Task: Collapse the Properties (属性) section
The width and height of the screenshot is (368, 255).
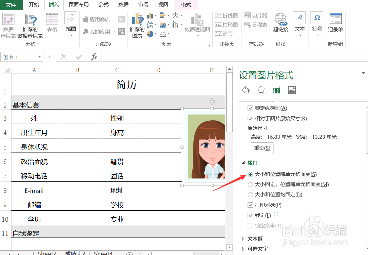Action: pyautogui.click(x=243, y=163)
